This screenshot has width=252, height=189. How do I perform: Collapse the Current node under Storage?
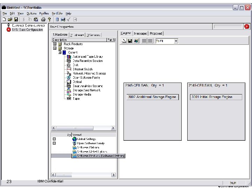pyautogui.click(x=60, y=52)
